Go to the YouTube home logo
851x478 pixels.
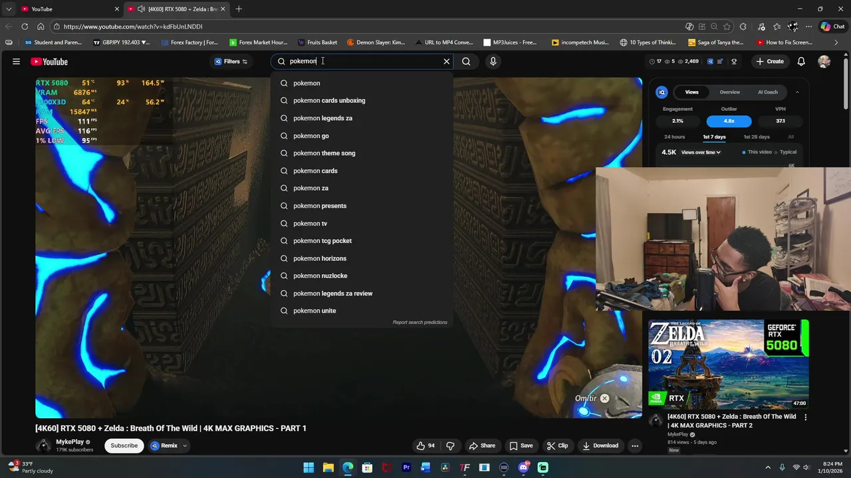click(x=49, y=62)
